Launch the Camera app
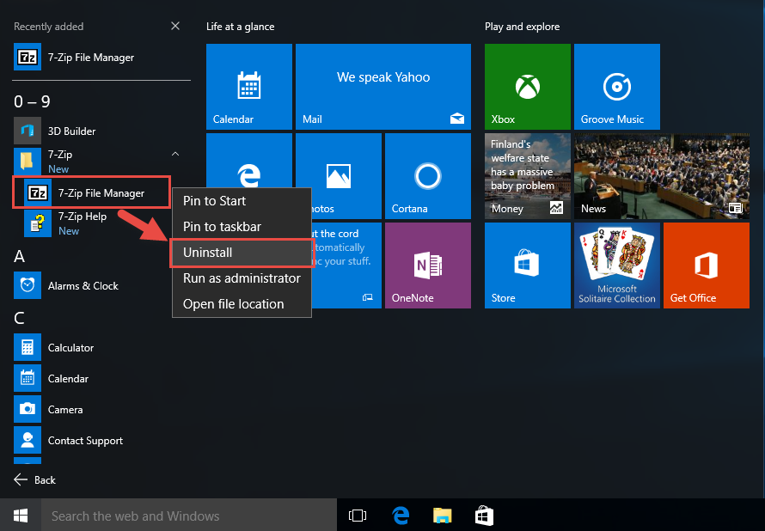Viewport: 765px width, 531px height. pos(101,410)
